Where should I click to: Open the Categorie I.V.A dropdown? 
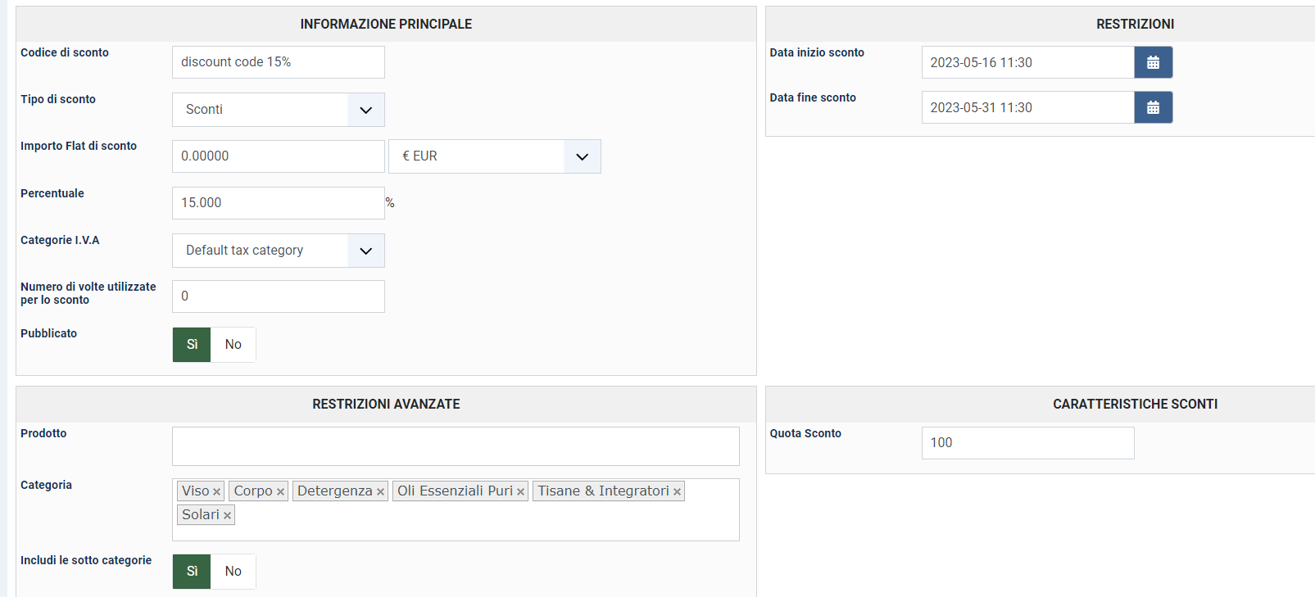click(x=278, y=251)
